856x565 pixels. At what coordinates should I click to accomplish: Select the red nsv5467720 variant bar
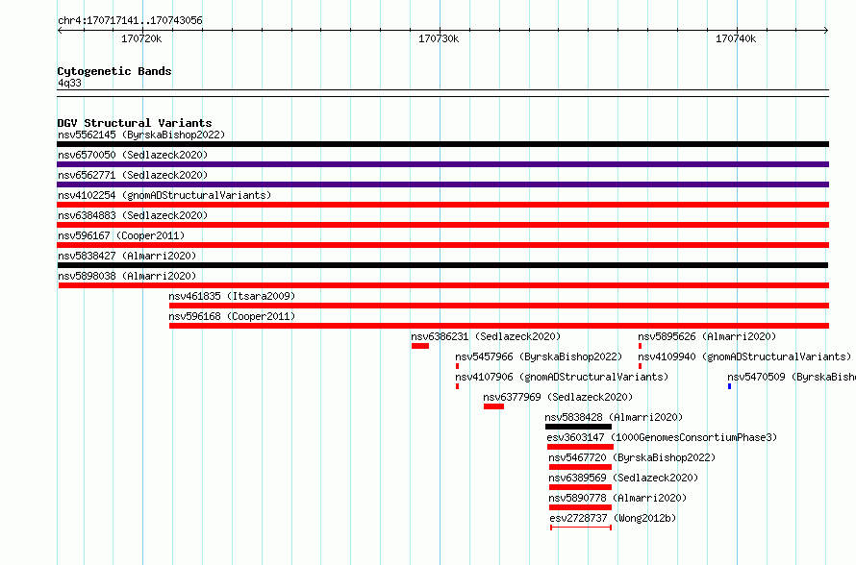click(x=580, y=467)
